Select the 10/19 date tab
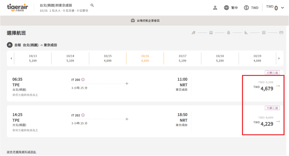 pyautogui.click(x=257, y=58)
